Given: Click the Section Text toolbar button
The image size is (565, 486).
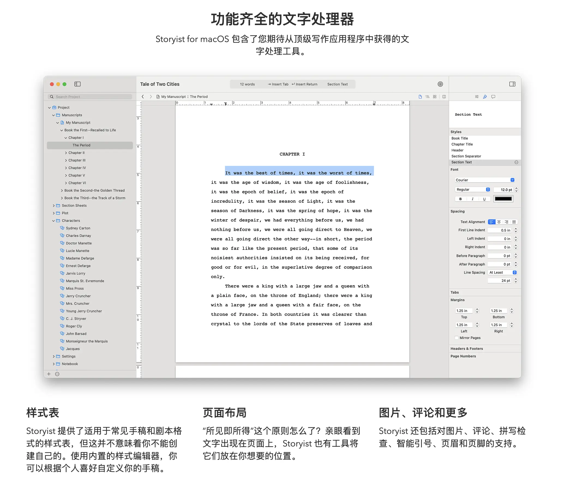Looking at the screenshot, I should (x=337, y=84).
